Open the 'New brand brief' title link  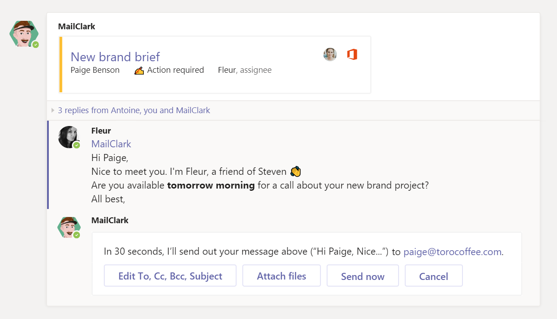click(x=115, y=57)
